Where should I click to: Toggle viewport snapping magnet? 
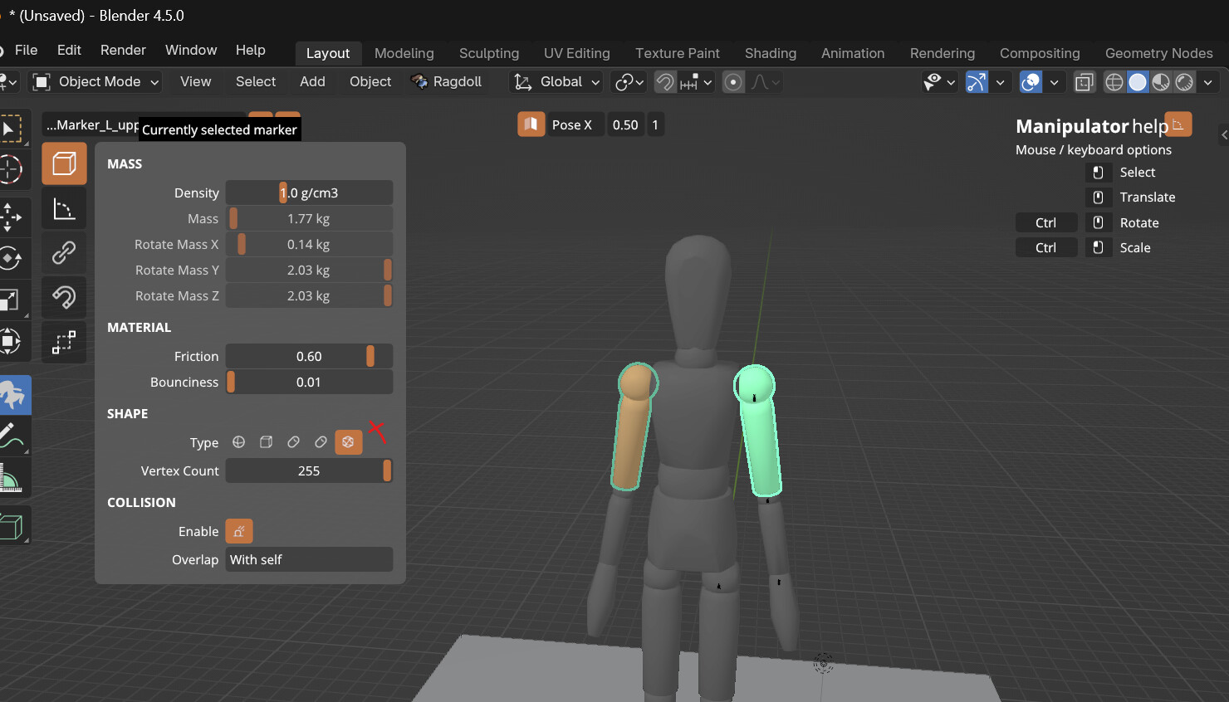(665, 81)
